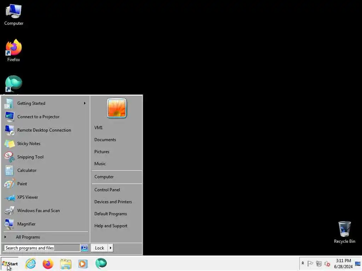Open Music library link
The height and width of the screenshot is (271, 362).
click(x=100, y=164)
